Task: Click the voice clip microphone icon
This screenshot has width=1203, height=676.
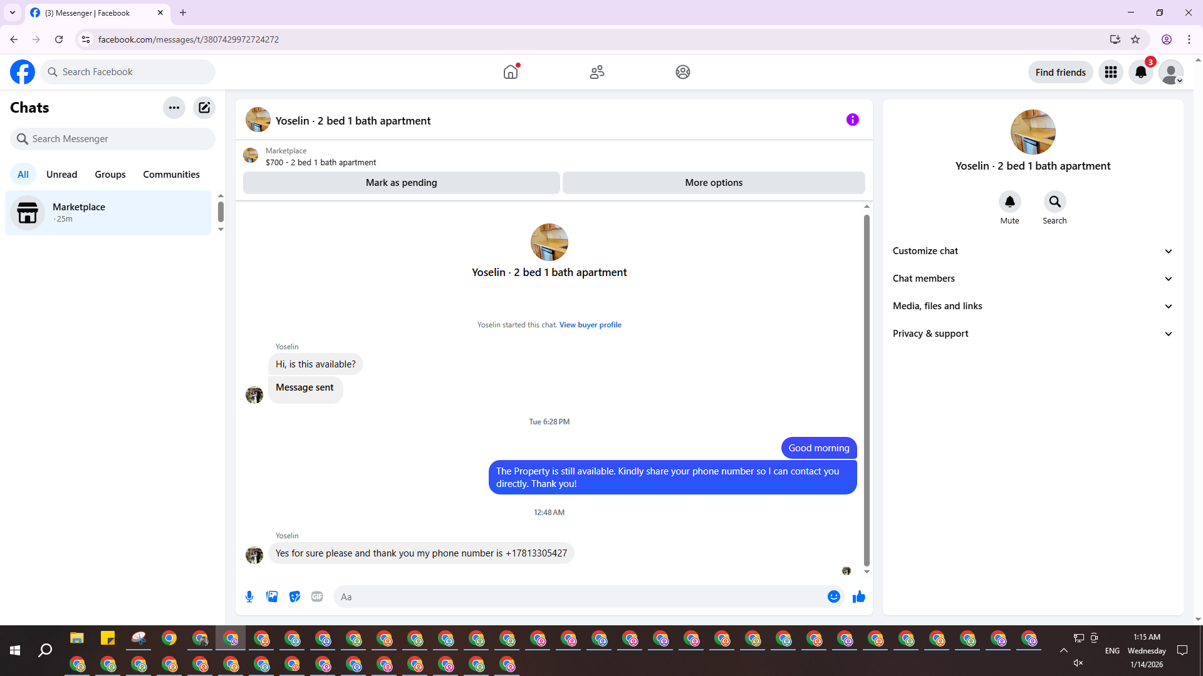Action: (x=249, y=597)
